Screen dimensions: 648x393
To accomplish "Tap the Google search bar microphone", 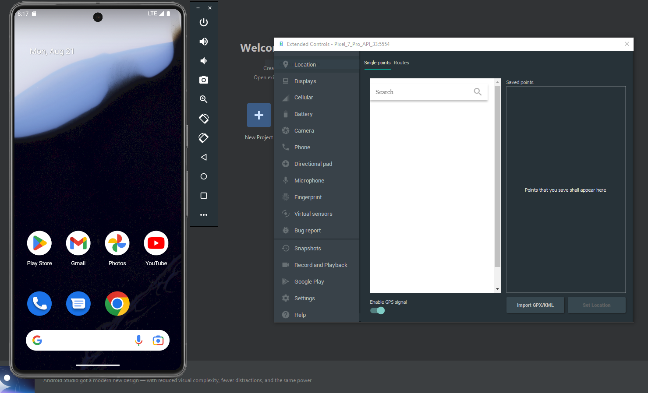I will [x=138, y=340].
